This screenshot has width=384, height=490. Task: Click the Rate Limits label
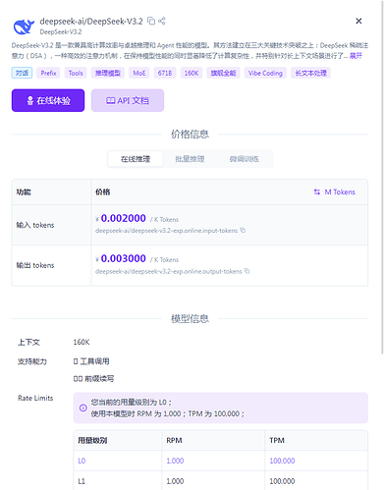click(x=35, y=398)
